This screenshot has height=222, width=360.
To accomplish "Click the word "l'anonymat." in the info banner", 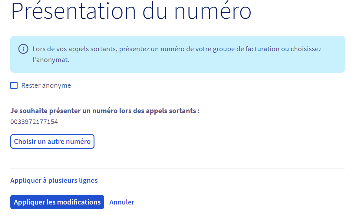I will (51, 60).
